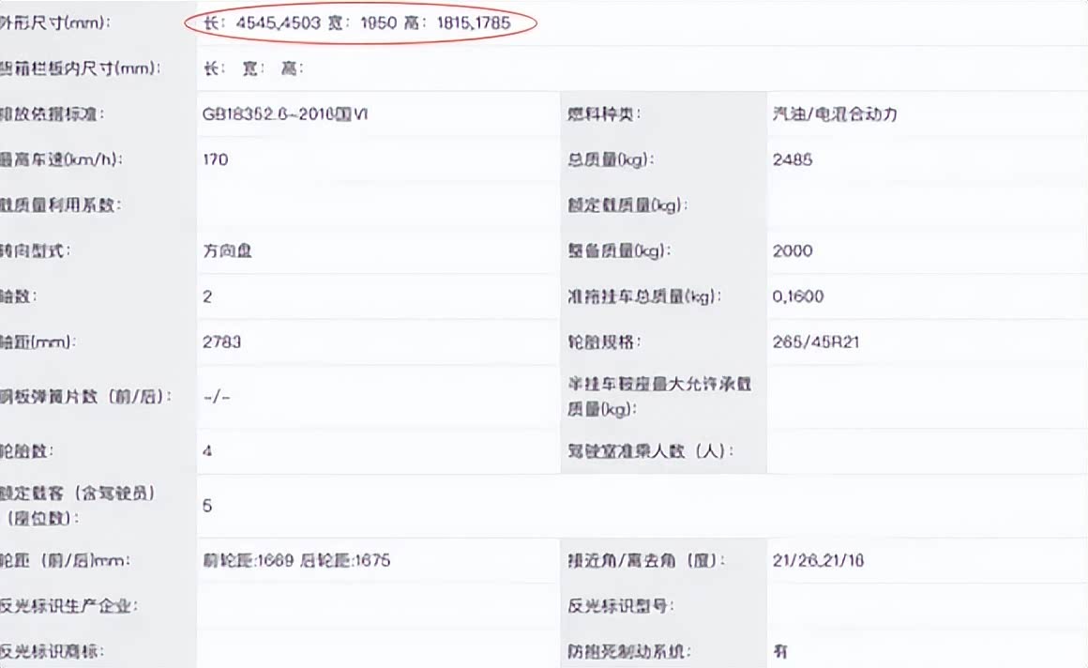Click the 轮胎数 value 4
The width and height of the screenshot is (1088, 668).
[207, 450]
